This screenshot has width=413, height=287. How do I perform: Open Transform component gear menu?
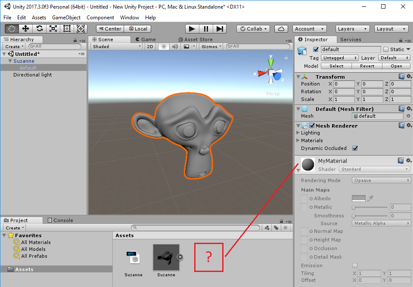pos(409,76)
